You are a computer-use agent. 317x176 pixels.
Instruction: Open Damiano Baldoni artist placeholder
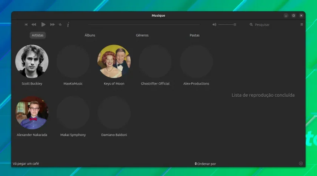click(x=114, y=113)
